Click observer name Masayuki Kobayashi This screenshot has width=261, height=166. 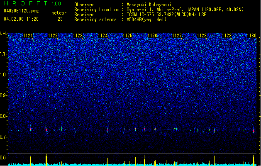(149, 5)
